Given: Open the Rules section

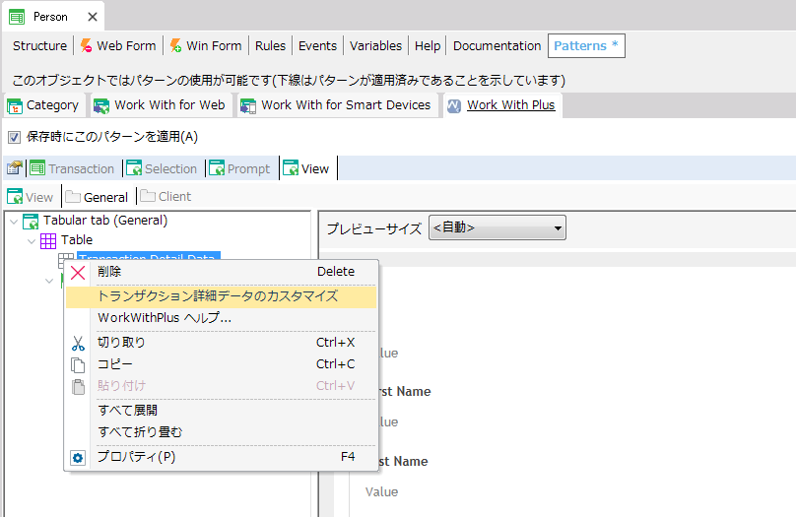Looking at the screenshot, I should pos(270,45).
